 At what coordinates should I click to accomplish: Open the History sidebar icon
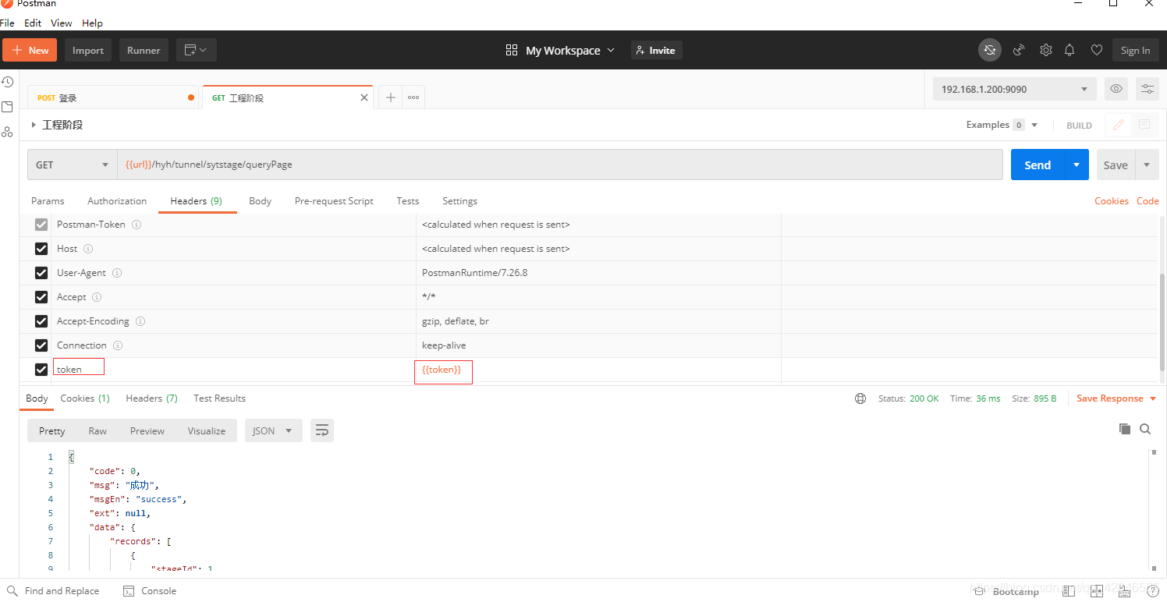coord(7,82)
